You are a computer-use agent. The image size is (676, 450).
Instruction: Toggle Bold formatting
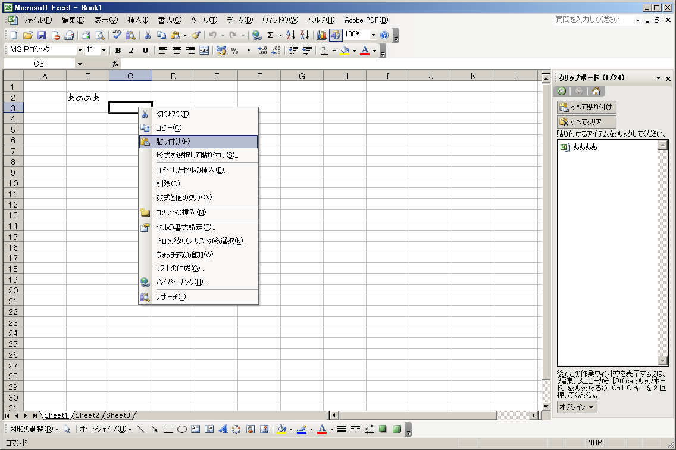tap(118, 51)
